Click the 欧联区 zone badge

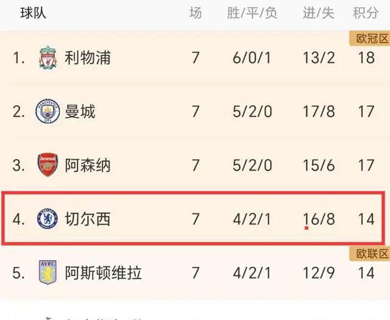[x=370, y=254]
